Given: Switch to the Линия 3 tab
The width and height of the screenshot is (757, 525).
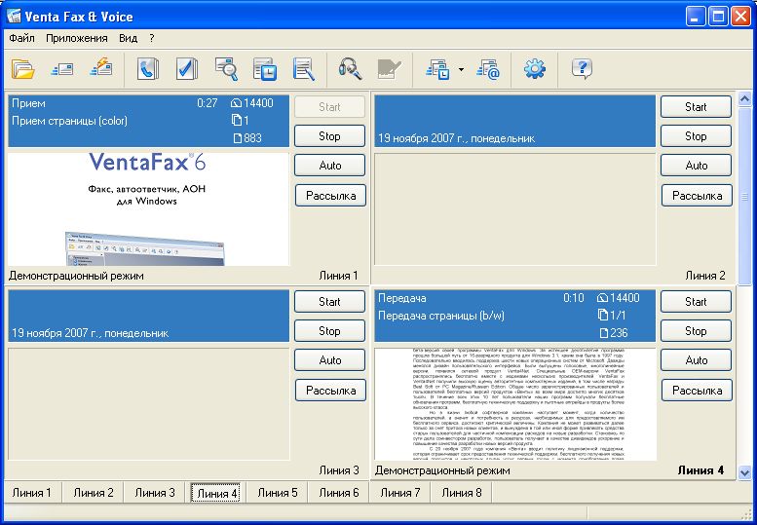Looking at the screenshot, I should pos(155,493).
